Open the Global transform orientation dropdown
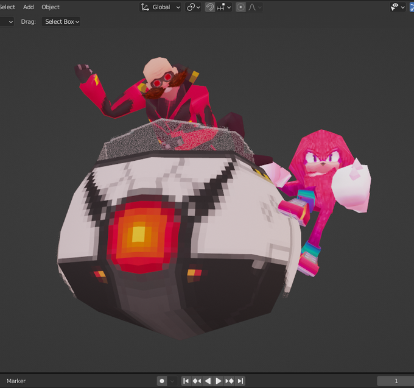Image resolution: width=414 pixels, height=388 pixels. pyautogui.click(x=160, y=7)
